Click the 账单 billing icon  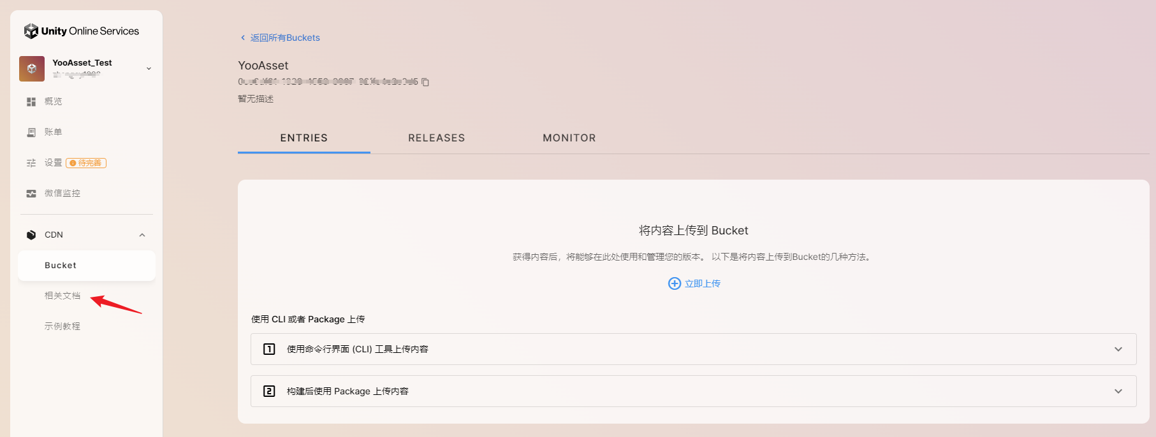tap(31, 133)
